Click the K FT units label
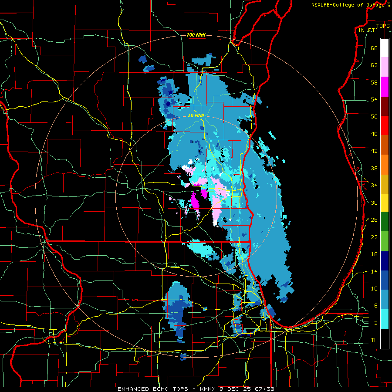The image size is (392, 392). click(369, 30)
